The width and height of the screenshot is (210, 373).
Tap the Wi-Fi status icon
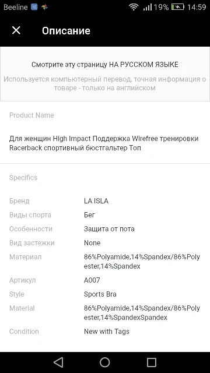134,7
